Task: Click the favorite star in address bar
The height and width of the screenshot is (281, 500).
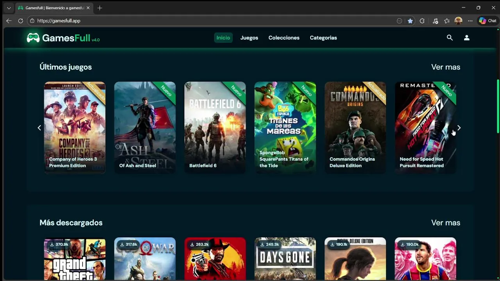Action: [410, 21]
